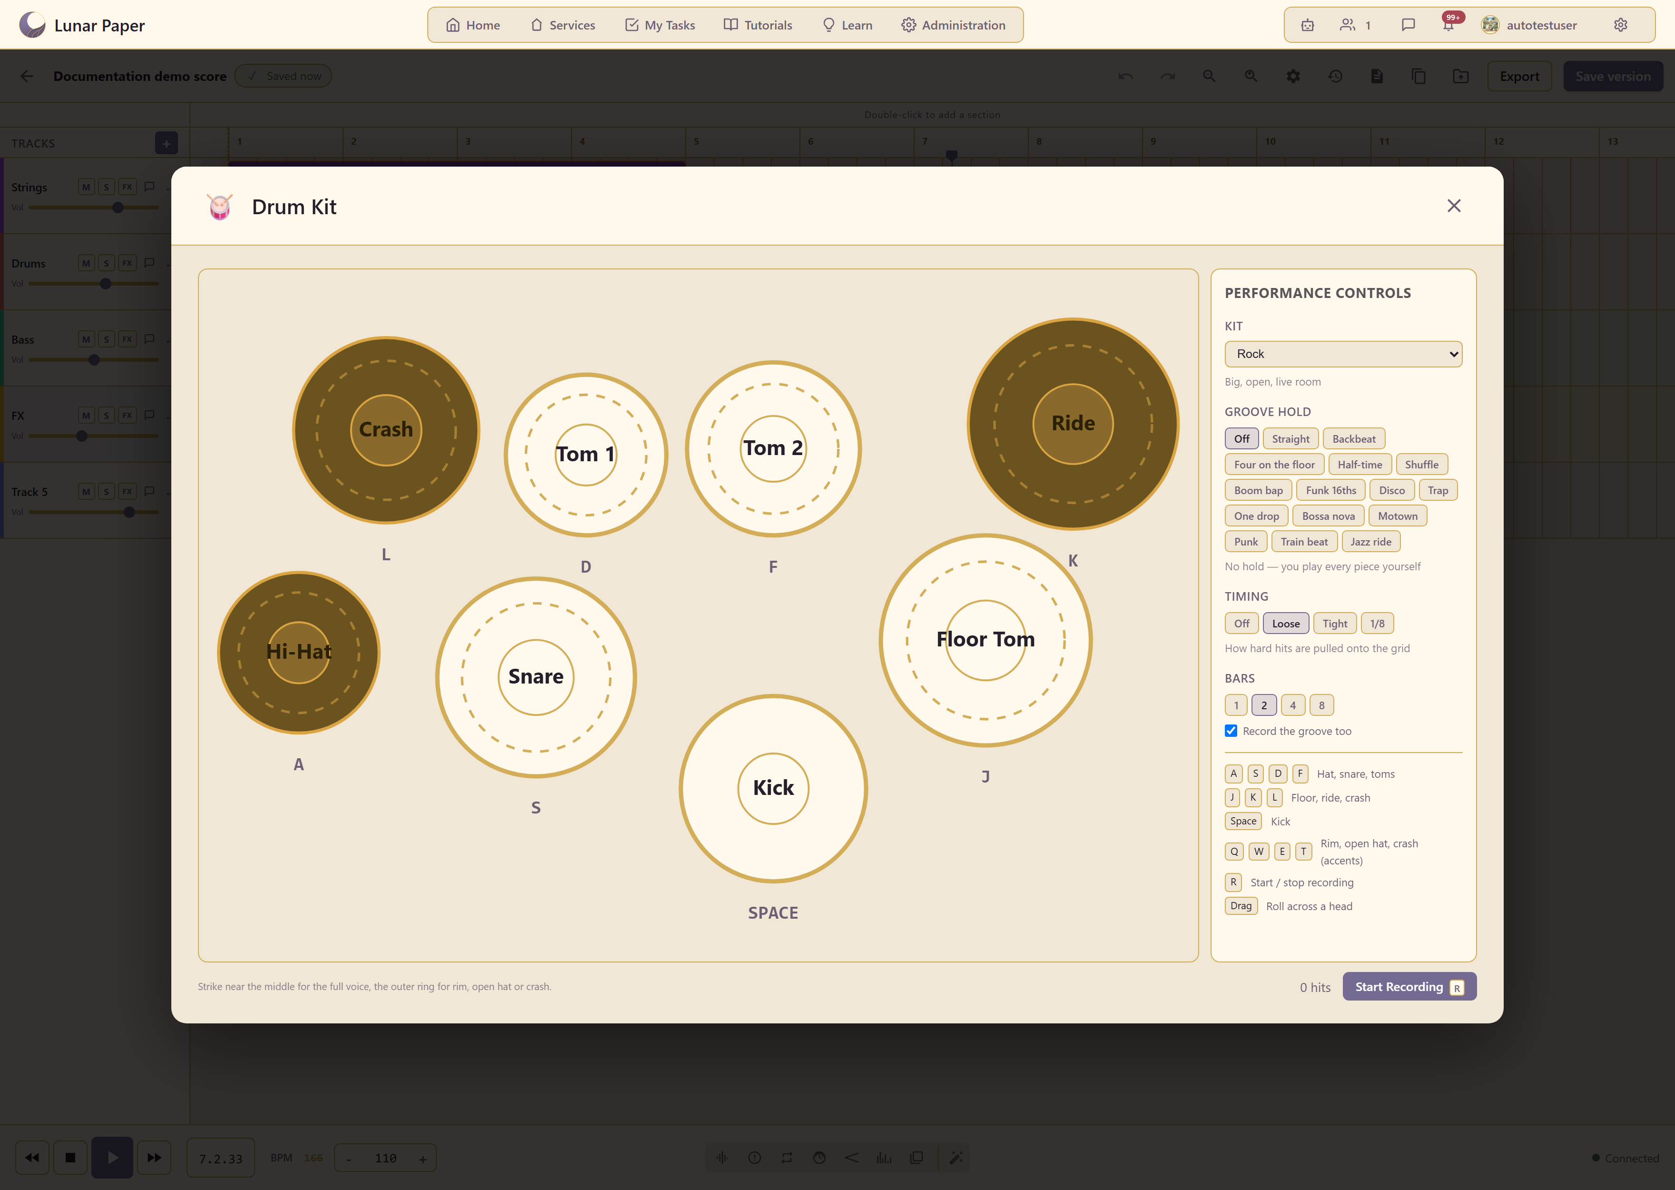
Task: Choose the Shuffle groove
Action: pos(1421,465)
